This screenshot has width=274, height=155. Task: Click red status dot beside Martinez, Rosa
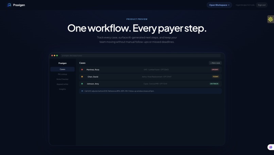point(82,70)
